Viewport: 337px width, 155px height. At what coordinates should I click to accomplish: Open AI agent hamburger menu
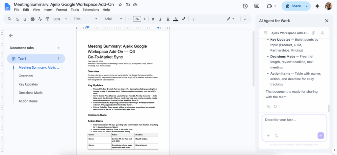point(266,33)
